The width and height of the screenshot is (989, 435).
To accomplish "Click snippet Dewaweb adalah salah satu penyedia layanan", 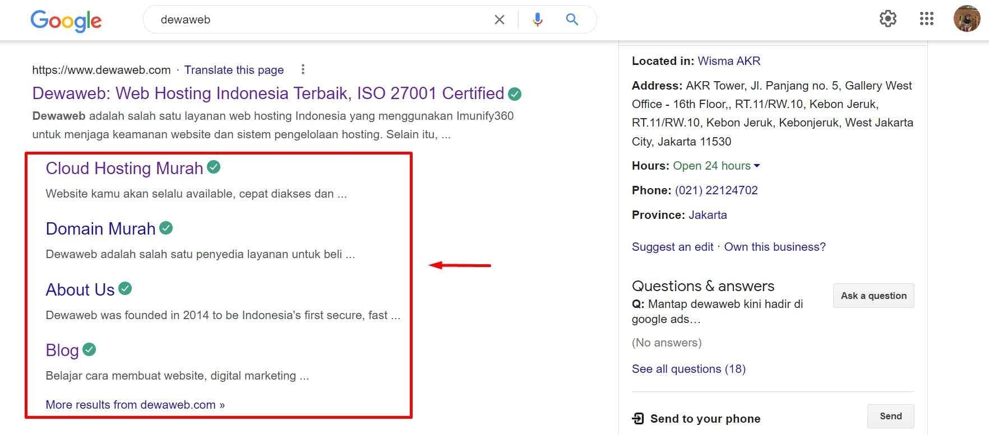I will click(200, 254).
